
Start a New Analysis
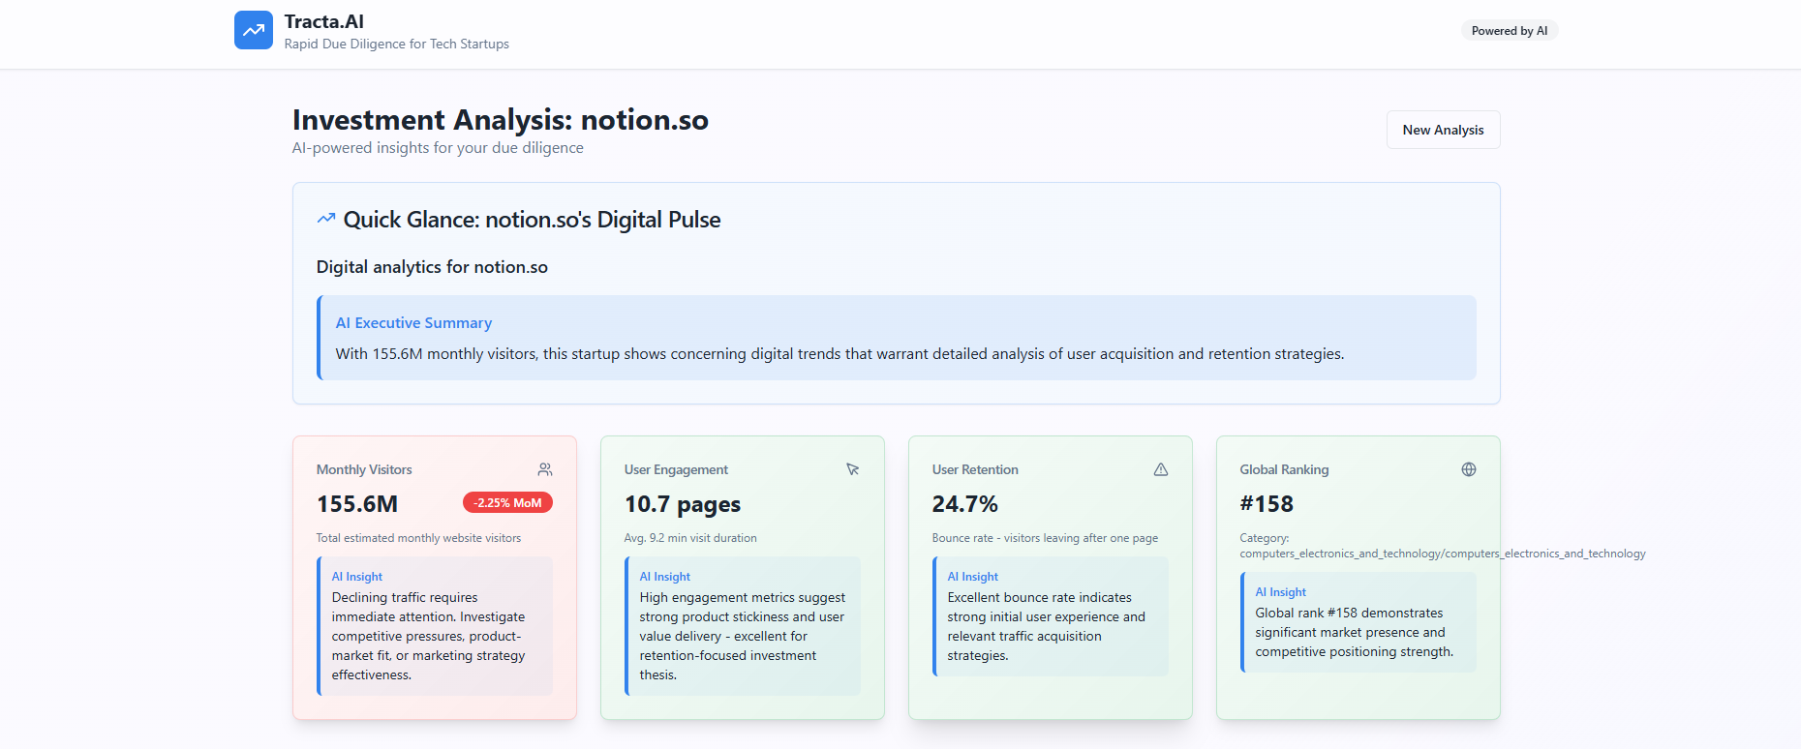[x=1443, y=130]
